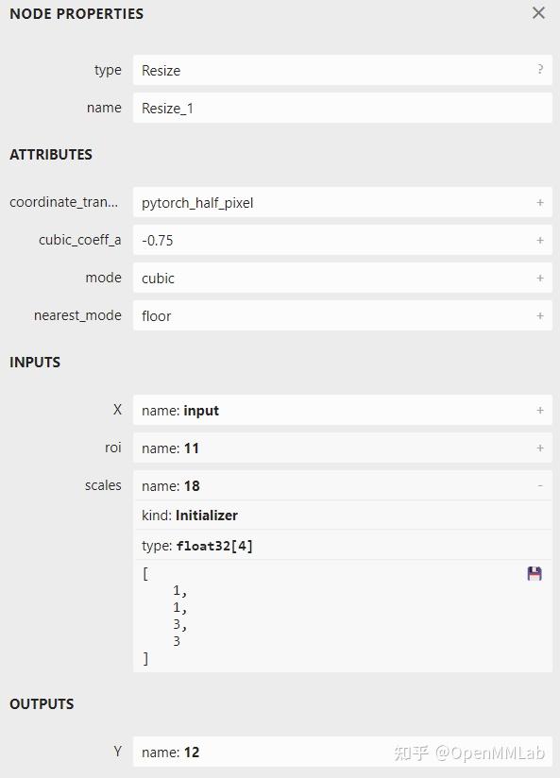The width and height of the screenshot is (560, 778).
Task: Expand the cubic_coeff_a attribute details
Action: pos(540,240)
